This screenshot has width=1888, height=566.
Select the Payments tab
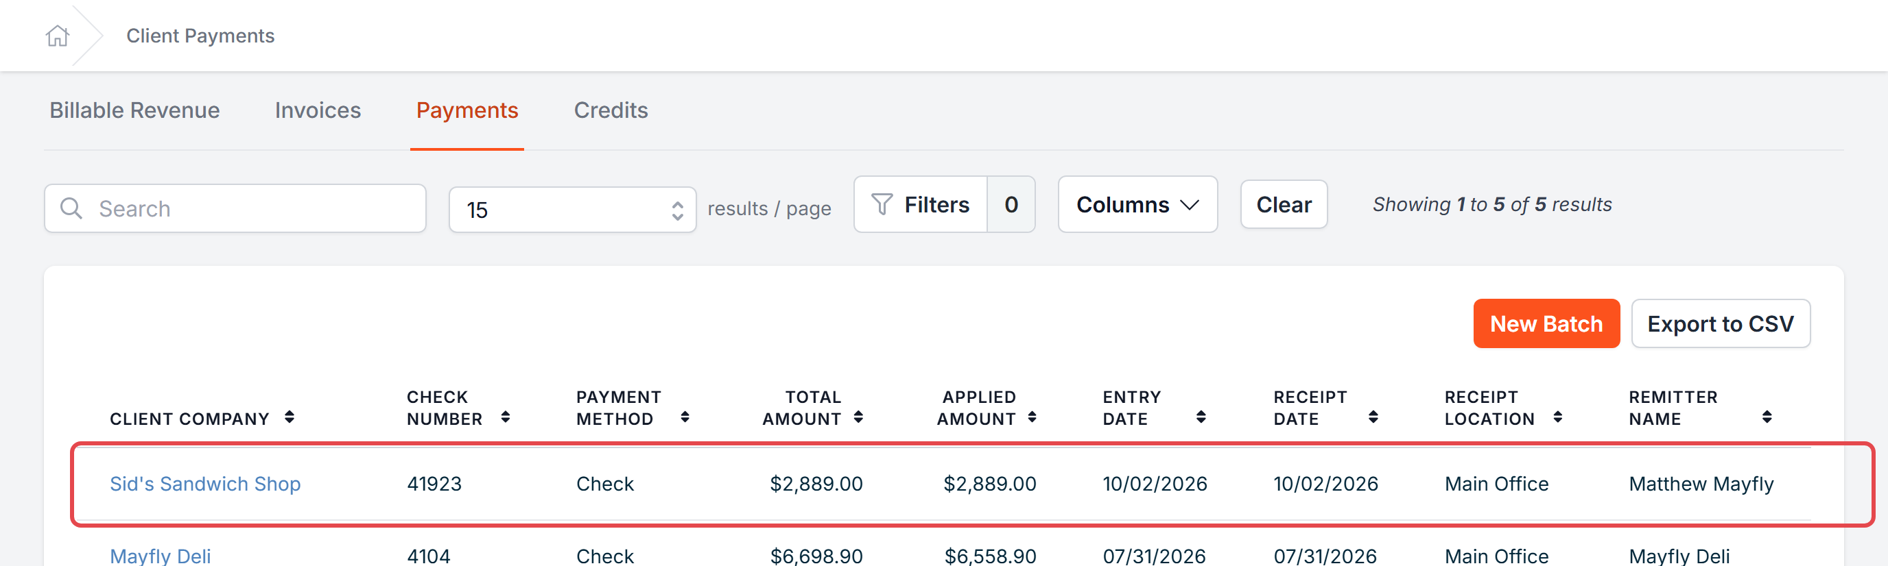[x=468, y=110]
